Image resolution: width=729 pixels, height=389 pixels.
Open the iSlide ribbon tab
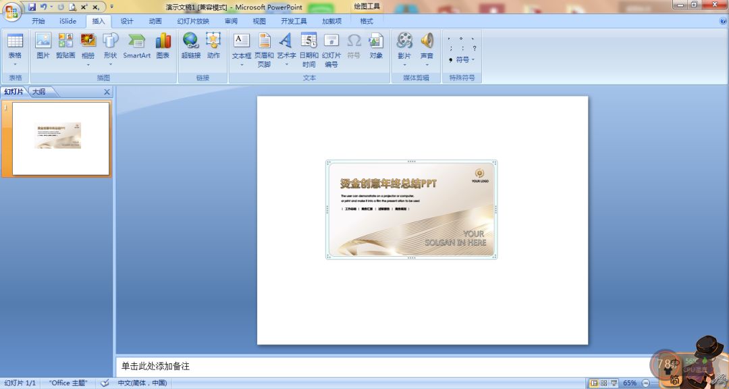click(x=67, y=21)
